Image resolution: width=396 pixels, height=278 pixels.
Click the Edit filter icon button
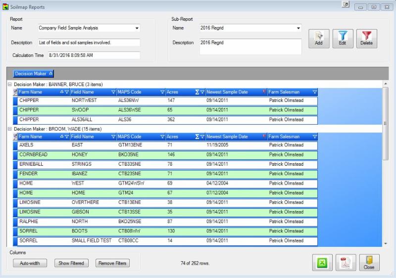click(x=343, y=39)
